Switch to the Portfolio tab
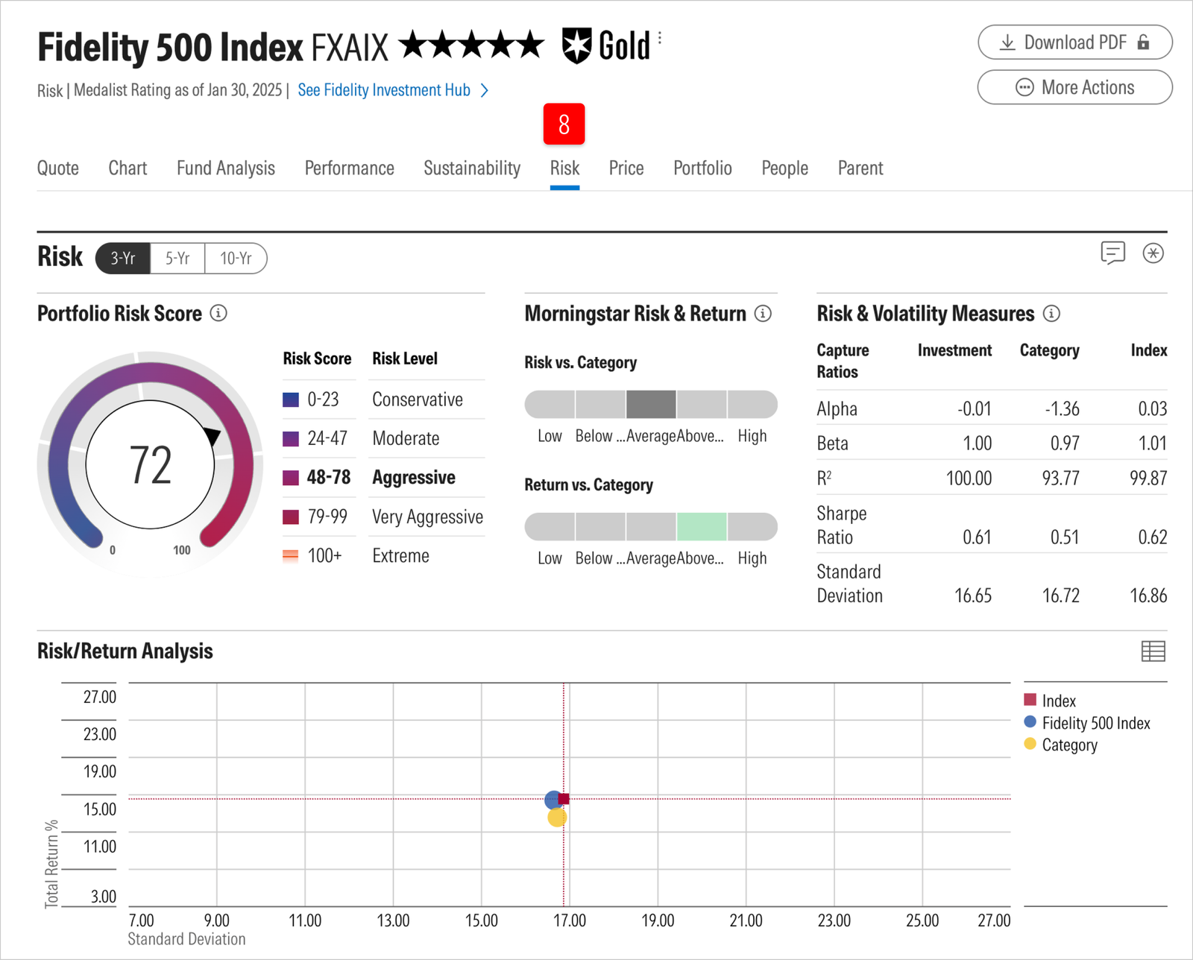The image size is (1193, 960). point(702,168)
